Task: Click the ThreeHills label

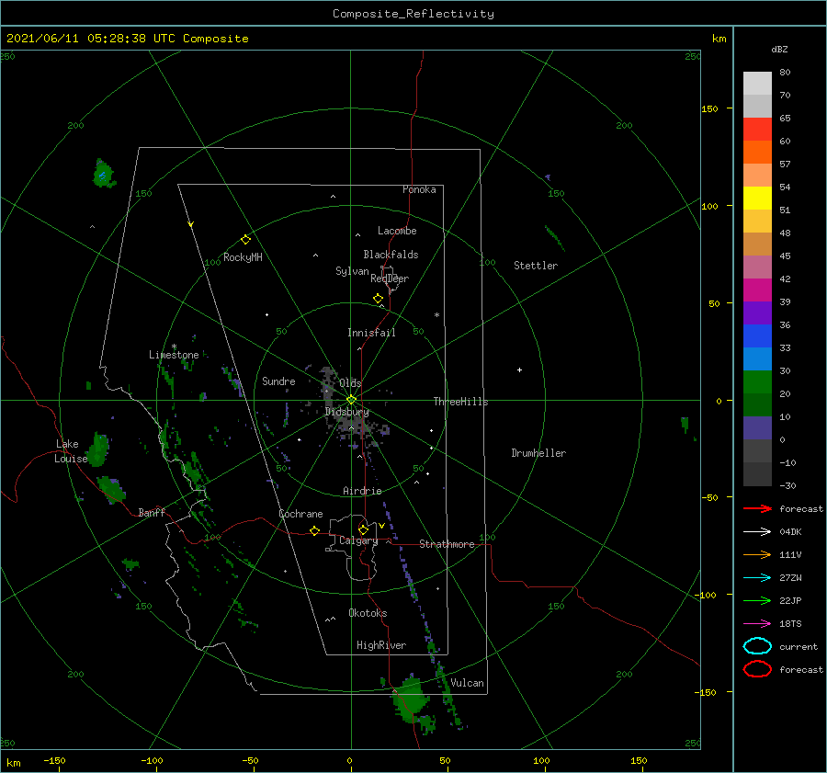Action: [x=460, y=402]
